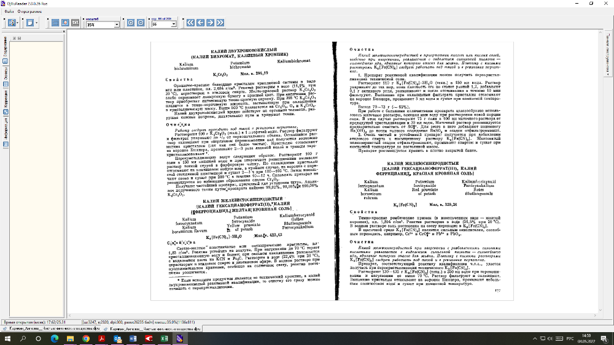Click the txt text-layer toolbar button

click(x=74, y=23)
